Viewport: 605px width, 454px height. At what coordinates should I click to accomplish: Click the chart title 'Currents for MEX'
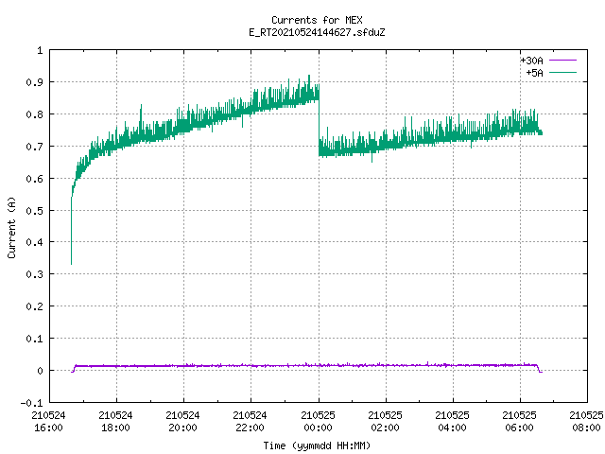coord(317,20)
